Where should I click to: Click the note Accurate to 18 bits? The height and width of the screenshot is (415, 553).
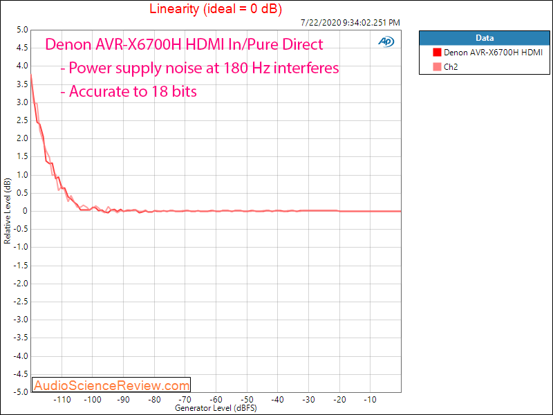[x=129, y=91]
